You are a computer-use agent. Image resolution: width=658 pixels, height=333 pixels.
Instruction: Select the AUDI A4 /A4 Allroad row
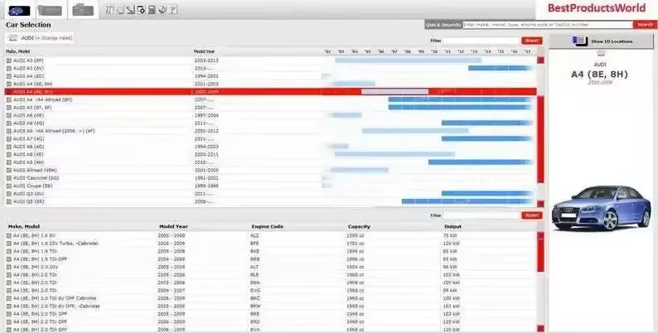tap(270, 99)
